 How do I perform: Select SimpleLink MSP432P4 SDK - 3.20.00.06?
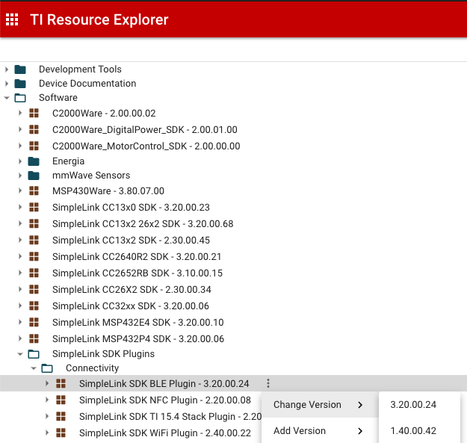point(138,338)
